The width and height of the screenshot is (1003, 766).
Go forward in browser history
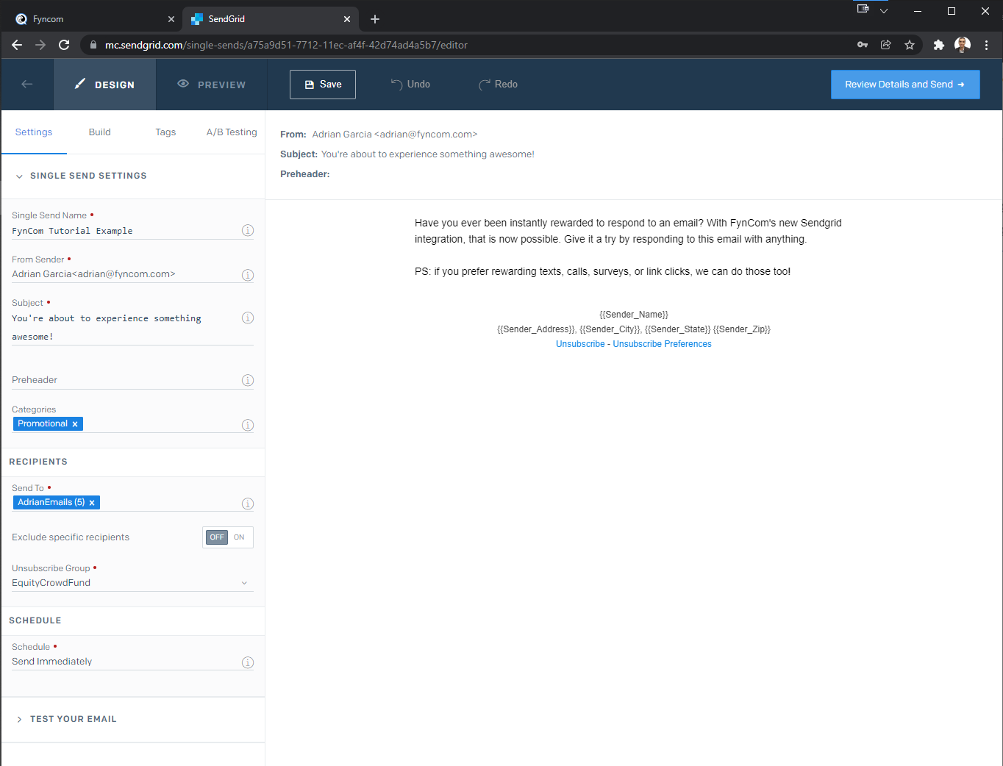tap(40, 45)
